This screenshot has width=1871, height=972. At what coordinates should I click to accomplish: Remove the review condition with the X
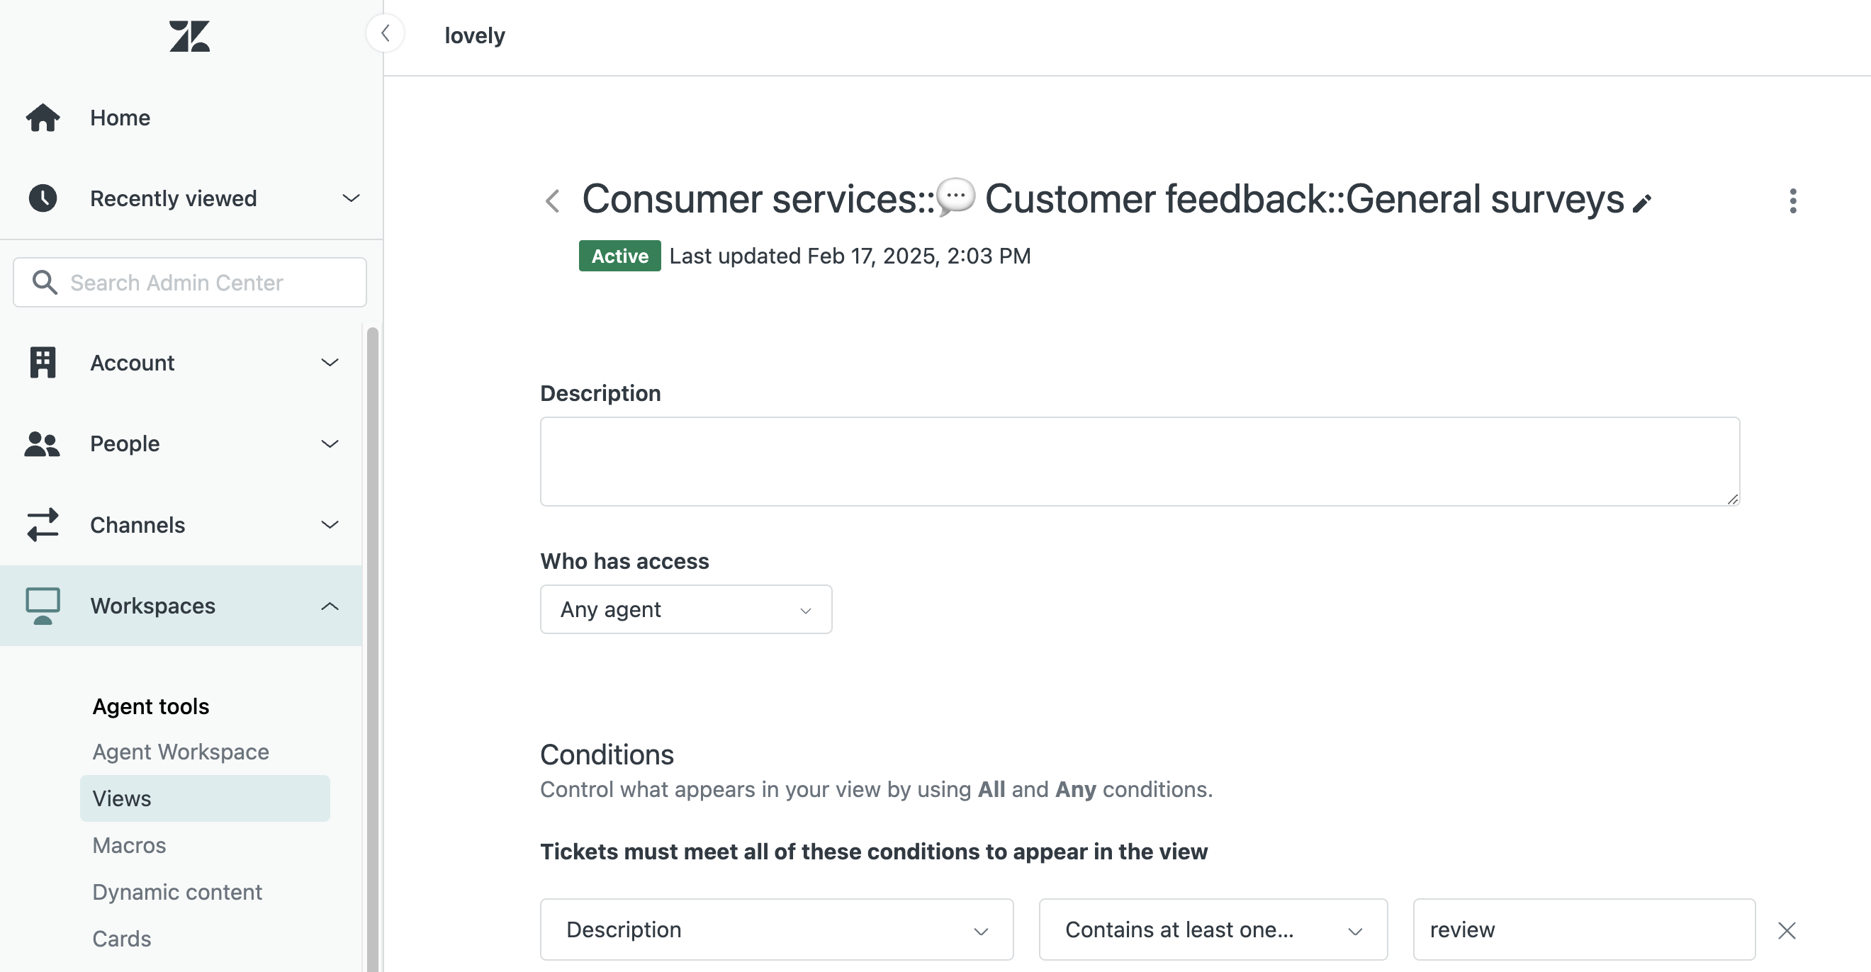point(1787,930)
